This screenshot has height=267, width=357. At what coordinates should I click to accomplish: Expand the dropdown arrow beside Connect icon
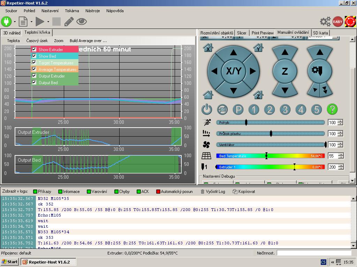coord(15,22)
